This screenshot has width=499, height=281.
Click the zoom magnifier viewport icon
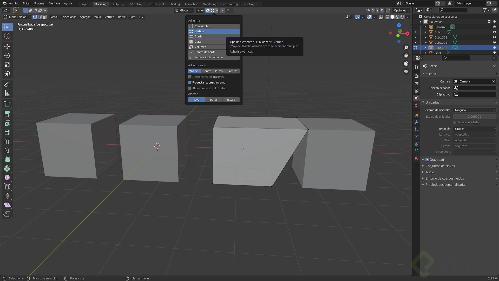click(406, 48)
